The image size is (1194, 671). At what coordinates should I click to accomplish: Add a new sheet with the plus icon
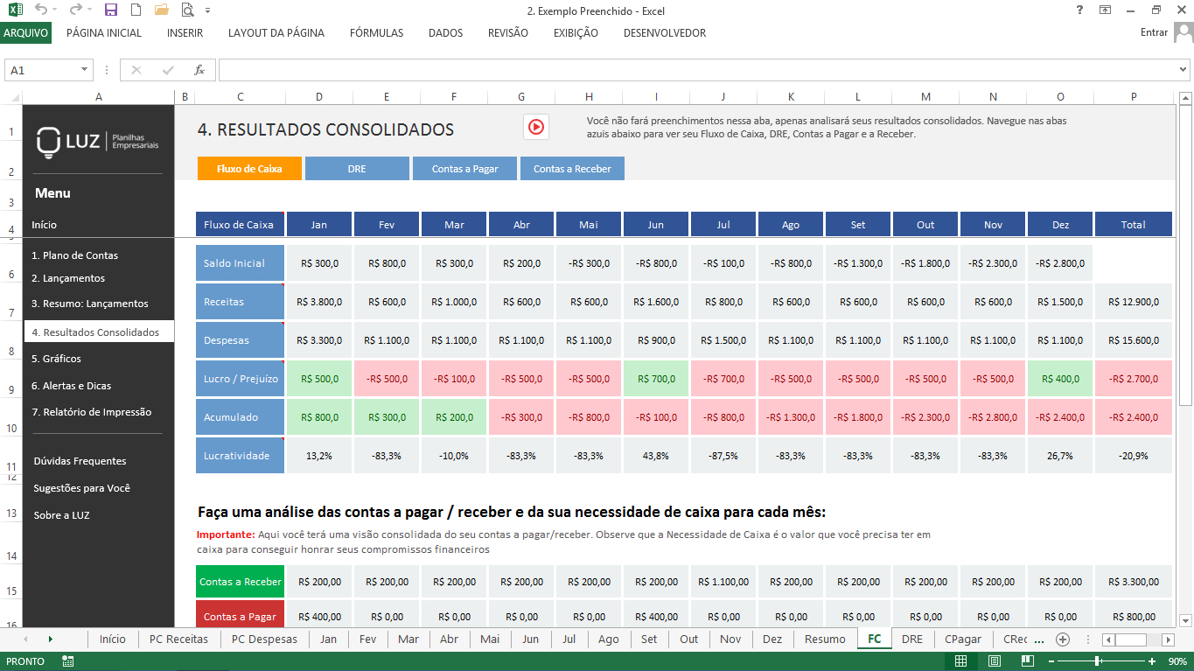click(x=1061, y=639)
